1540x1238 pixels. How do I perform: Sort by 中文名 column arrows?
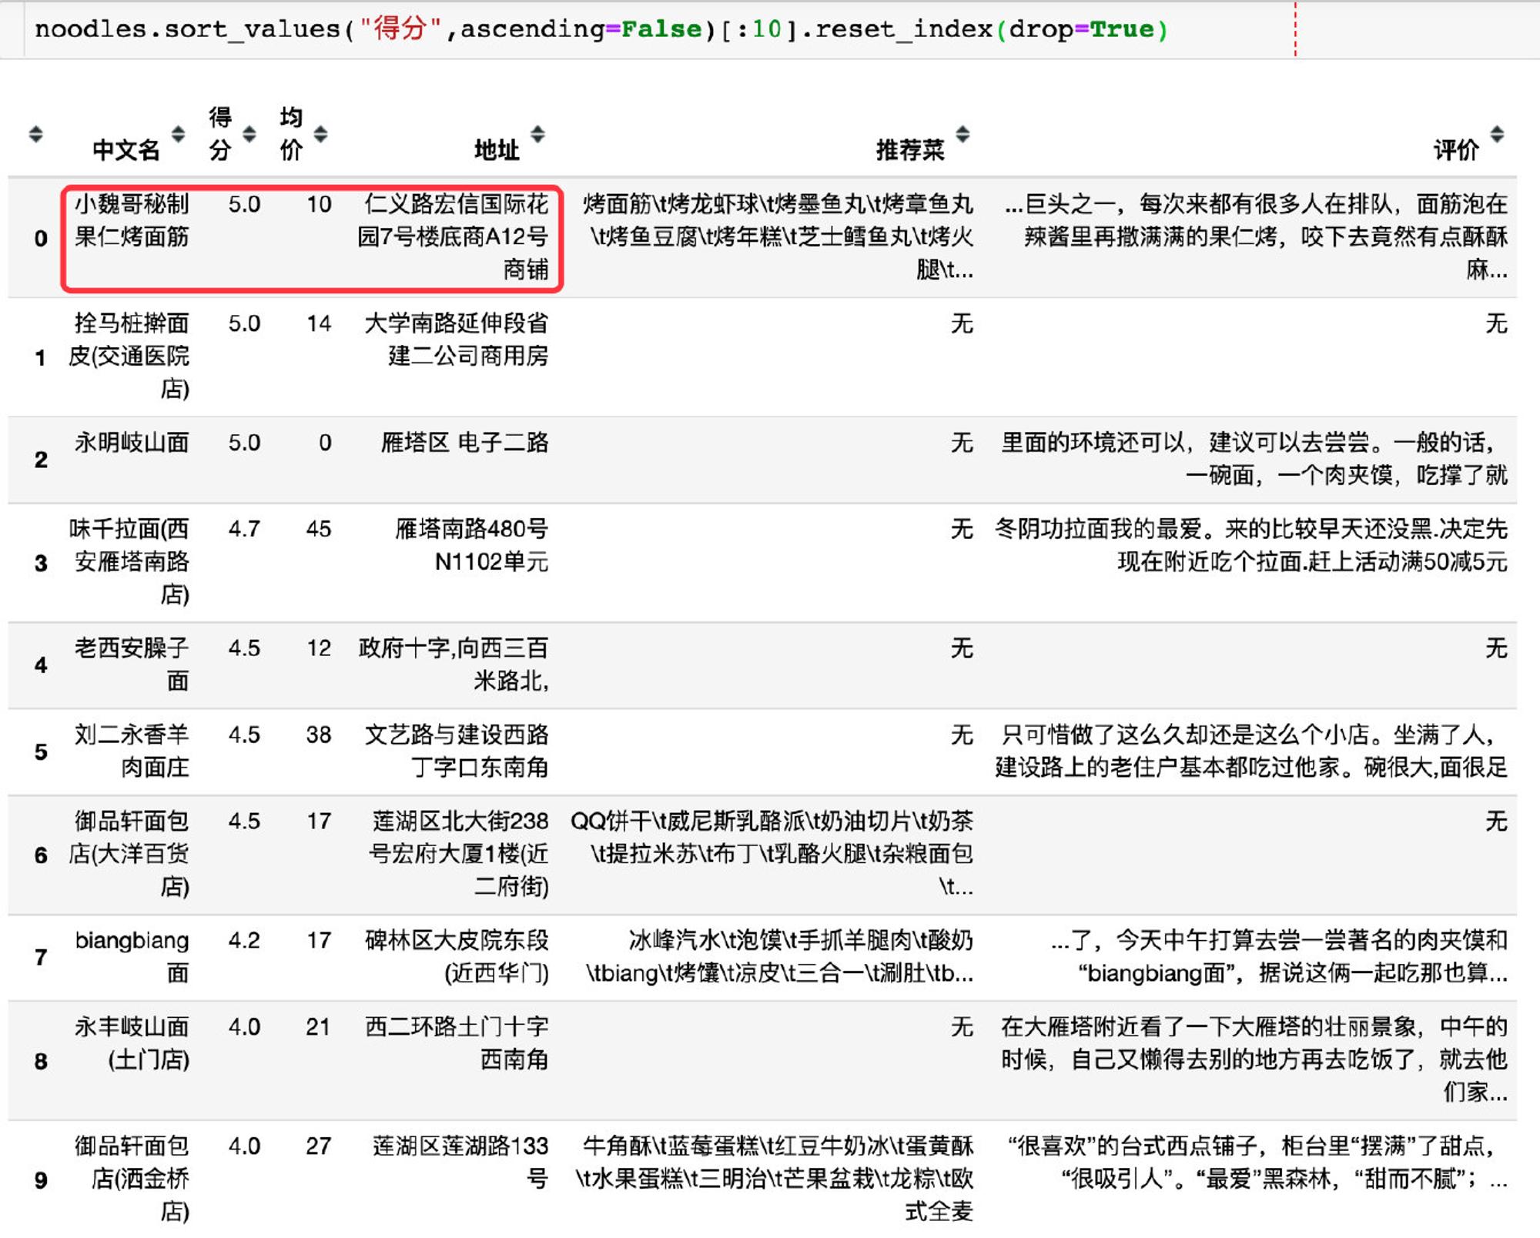point(178,135)
